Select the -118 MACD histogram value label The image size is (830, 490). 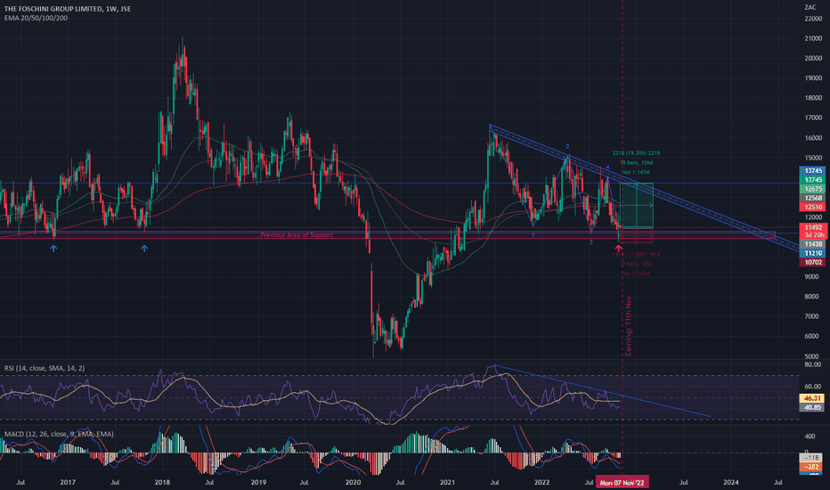click(811, 458)
